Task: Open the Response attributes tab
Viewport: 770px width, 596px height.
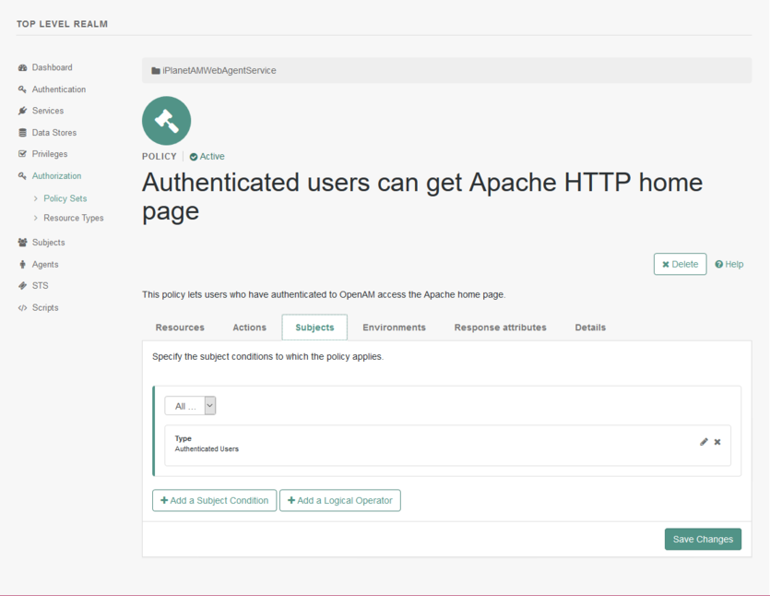Action: [x=500, y=327]
